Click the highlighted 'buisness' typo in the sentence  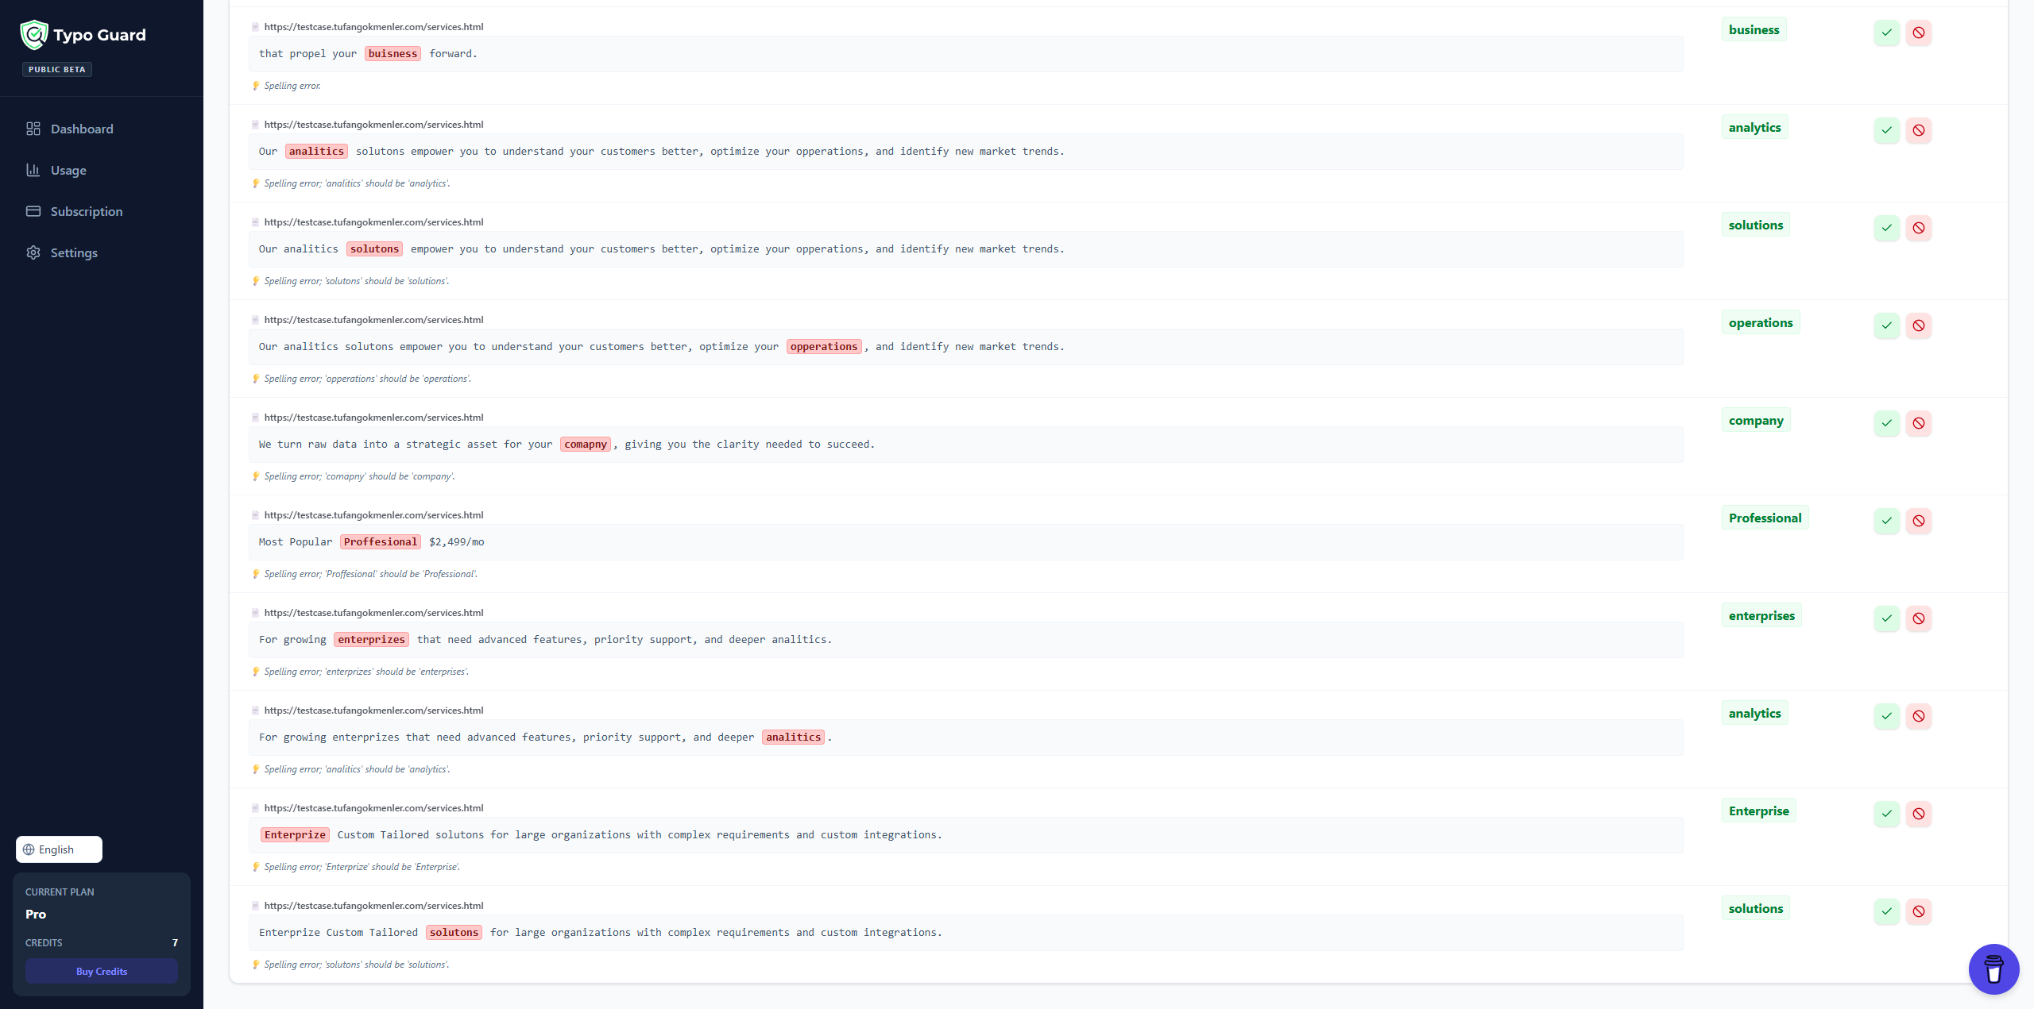[x=392, y=53]
